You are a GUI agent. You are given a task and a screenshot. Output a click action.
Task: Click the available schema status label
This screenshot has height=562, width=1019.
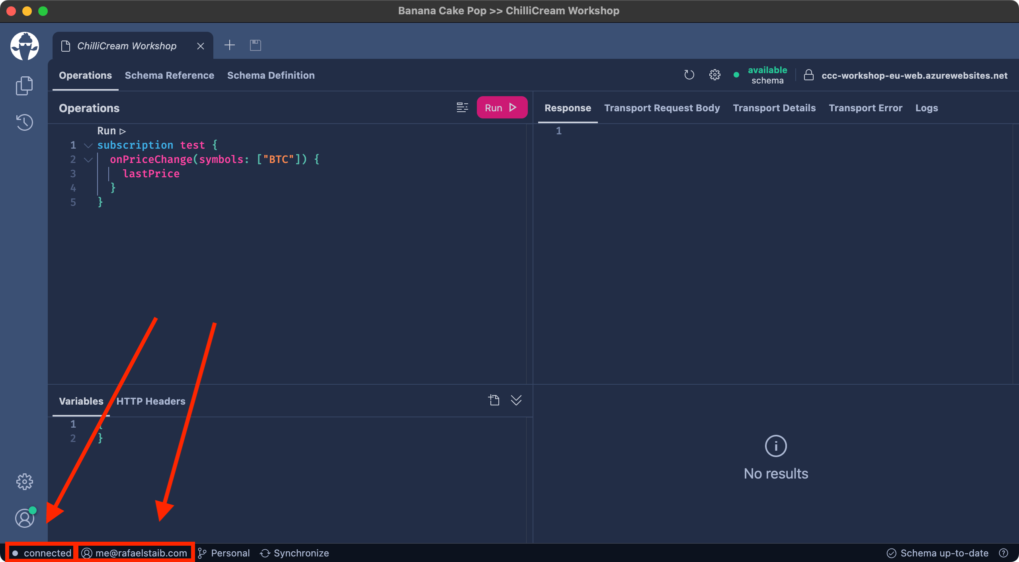coord(767,75)
